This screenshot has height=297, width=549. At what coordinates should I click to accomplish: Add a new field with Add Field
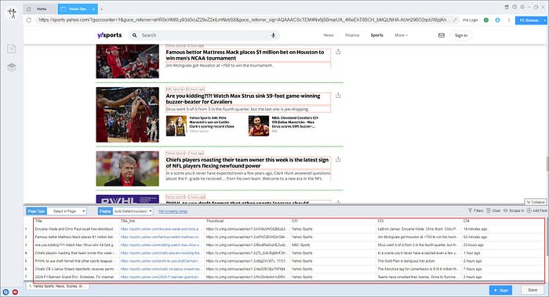[536, 211]
